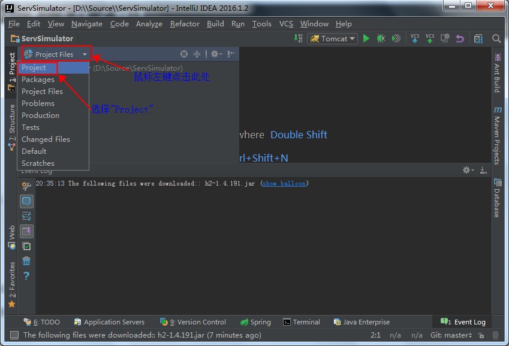This screenshot has height=346, width=509.
Task: Open the 6: TODO tool window
Action: point(41,322)
